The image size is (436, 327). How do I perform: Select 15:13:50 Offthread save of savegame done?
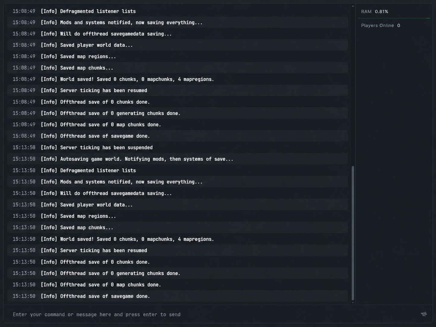178,296
